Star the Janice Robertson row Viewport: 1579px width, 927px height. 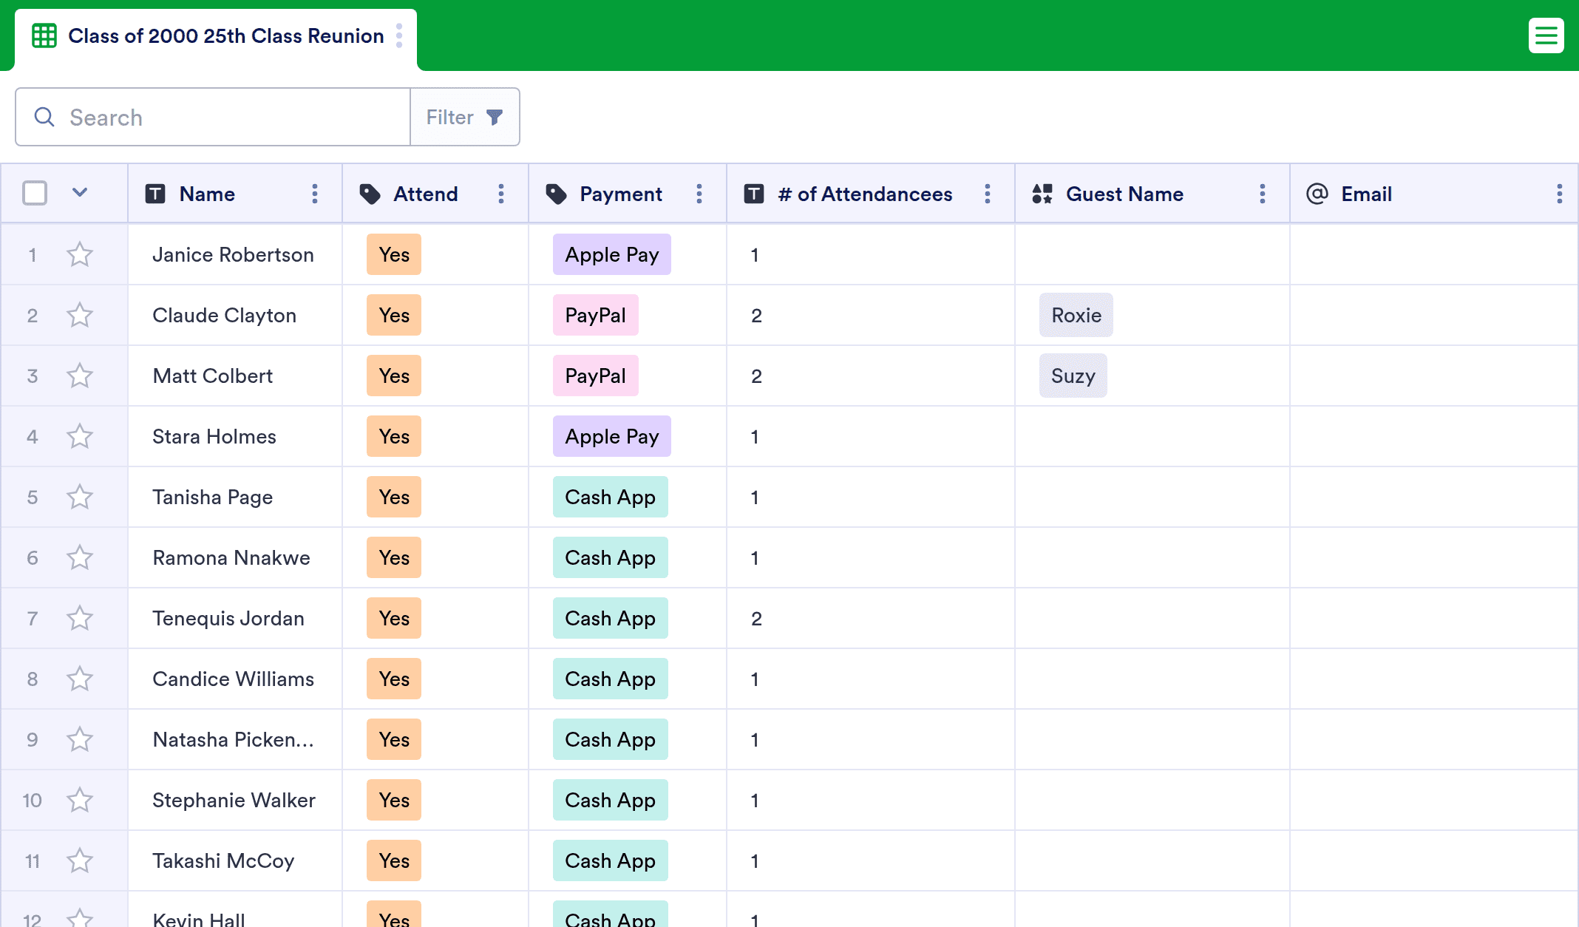click(x=80, y=254)
